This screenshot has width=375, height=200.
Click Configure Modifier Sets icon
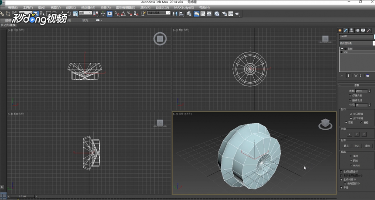pos(367,76)
